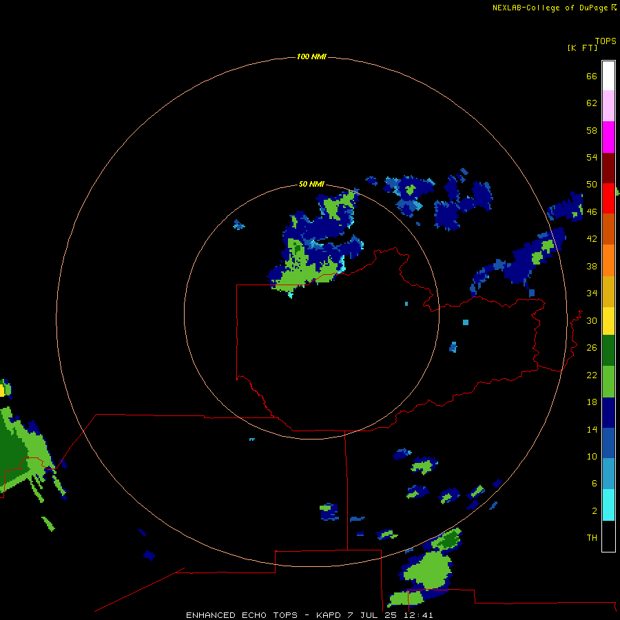Screen dimensions: 620x620
Task: Click the bright red legend swatch
Action: 608,198
